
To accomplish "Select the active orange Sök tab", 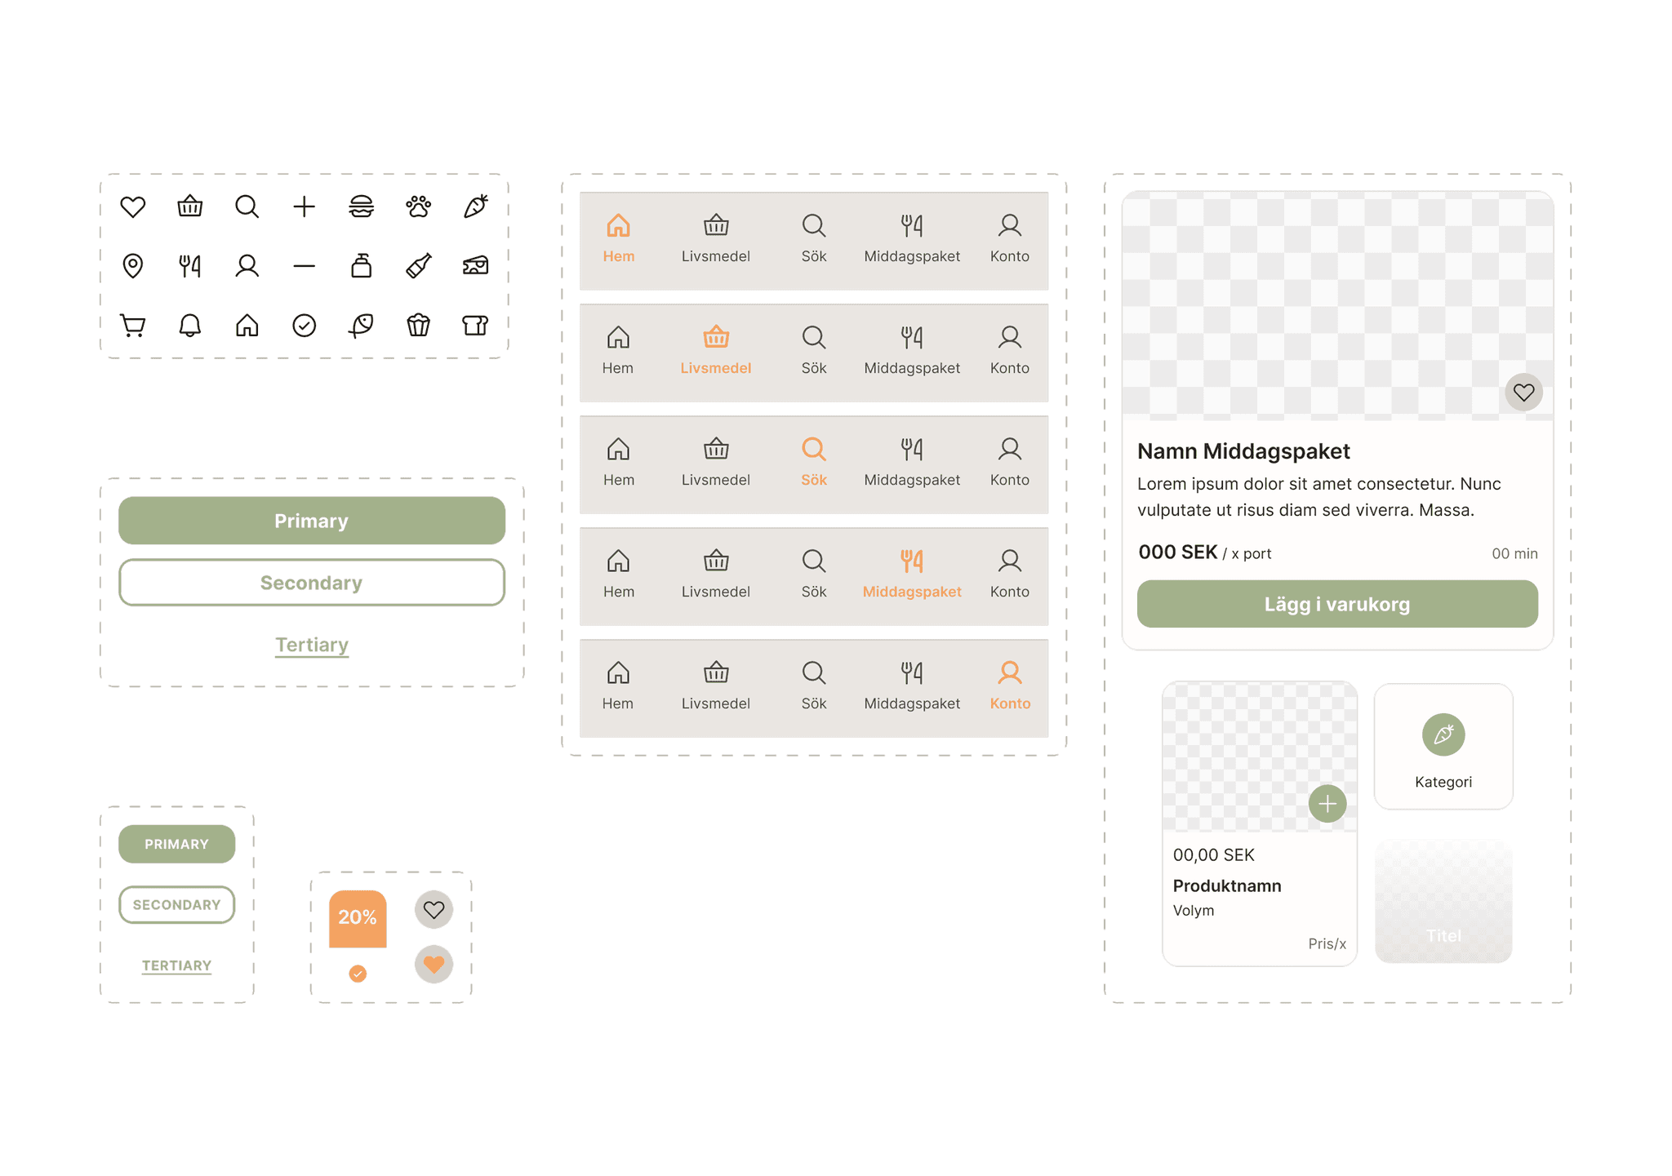I will (814, 462).
